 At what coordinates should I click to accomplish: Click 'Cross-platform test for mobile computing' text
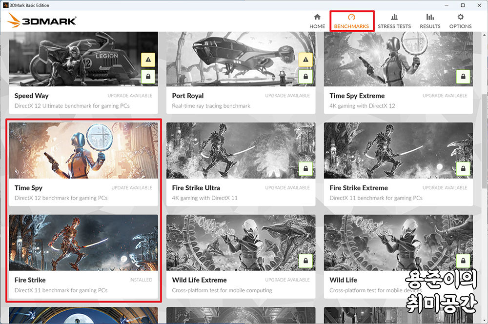pyautogui.click(x=222, y=290)
